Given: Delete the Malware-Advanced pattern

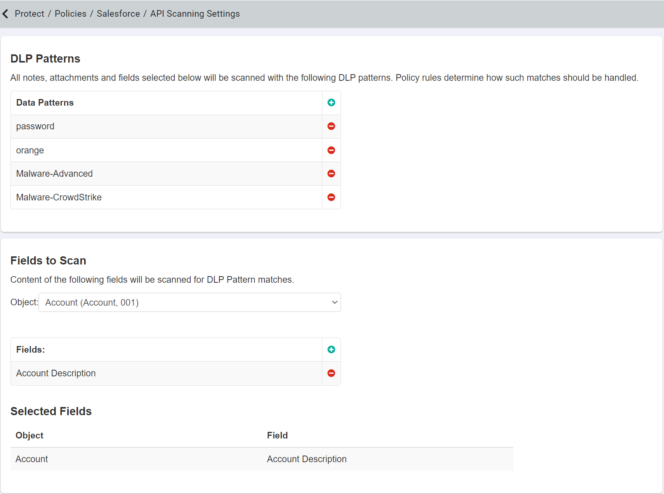Looking at the screenshot, I should click(x=331, y=174).
